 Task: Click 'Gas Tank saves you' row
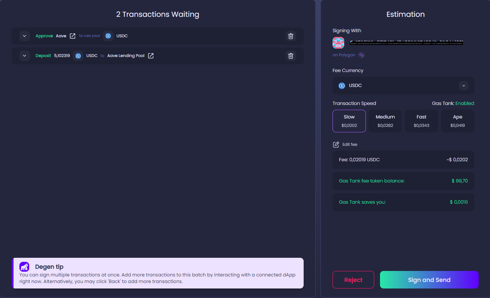403,202
